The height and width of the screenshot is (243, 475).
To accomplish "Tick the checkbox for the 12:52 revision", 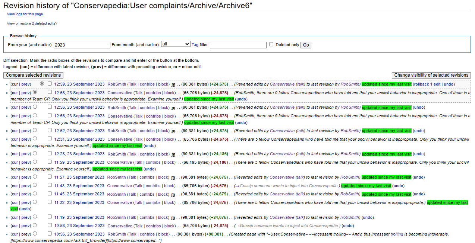I will point(50,130).
